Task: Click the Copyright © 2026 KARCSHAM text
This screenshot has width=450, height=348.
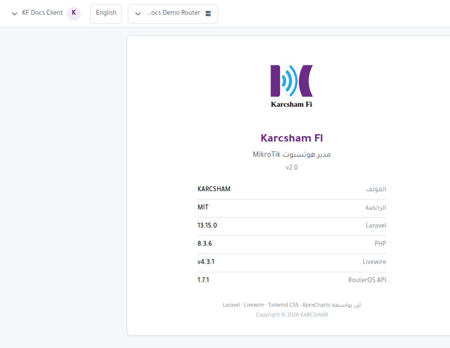Action: click(292, 315)
